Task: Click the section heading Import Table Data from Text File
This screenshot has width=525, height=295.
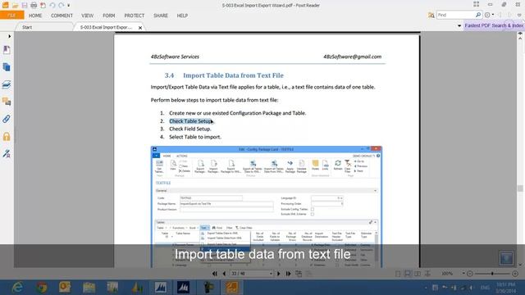Action: [233, 75]
